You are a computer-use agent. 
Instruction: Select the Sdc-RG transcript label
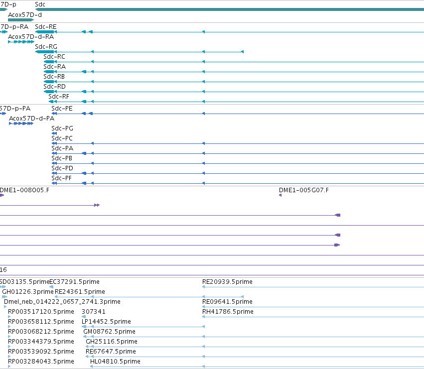[46, 47]
